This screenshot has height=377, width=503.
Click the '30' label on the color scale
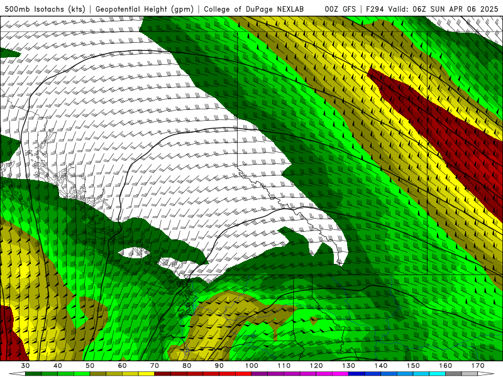click(x=25, y=366)
